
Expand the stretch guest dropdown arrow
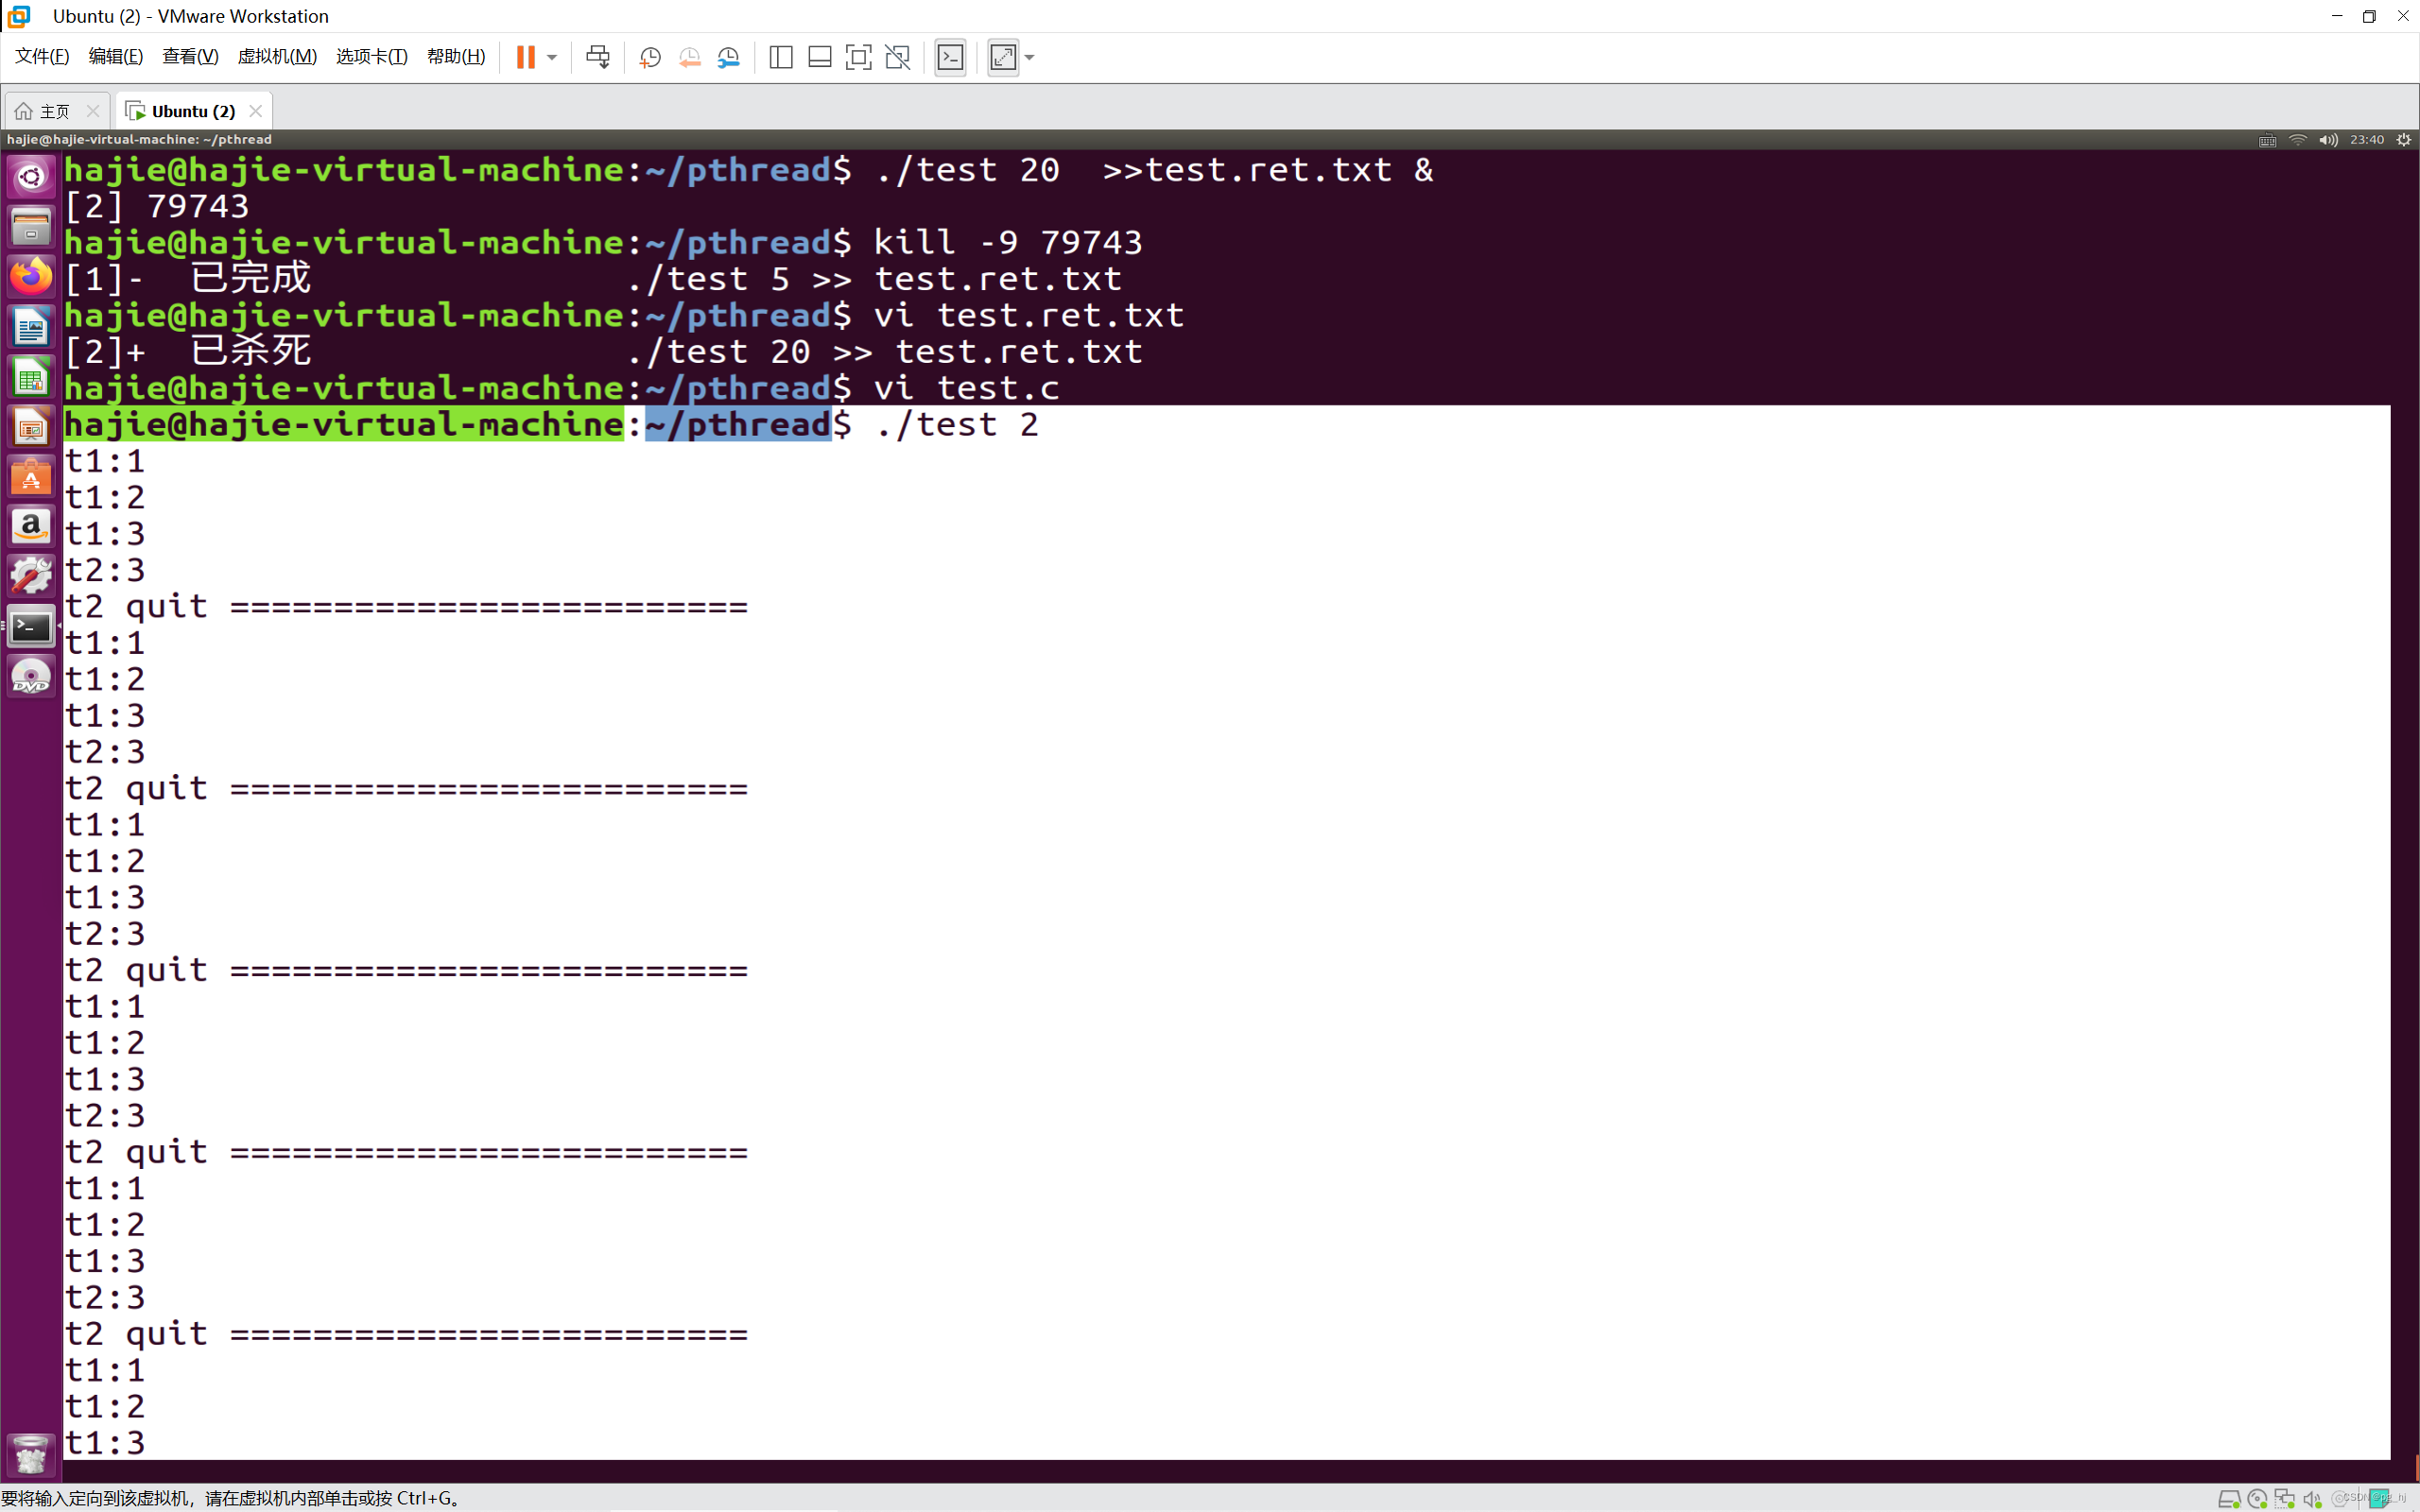pyautogui.click(x=1030, y=57)
